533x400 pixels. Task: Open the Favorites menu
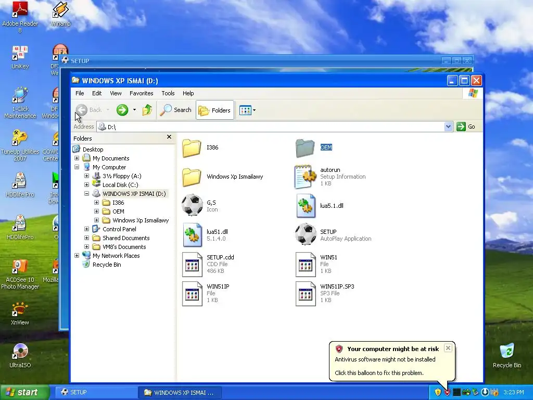142,93
